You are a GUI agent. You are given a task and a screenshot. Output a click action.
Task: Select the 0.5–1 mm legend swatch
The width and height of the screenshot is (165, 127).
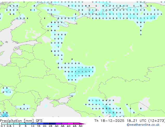tap(10, 124)
